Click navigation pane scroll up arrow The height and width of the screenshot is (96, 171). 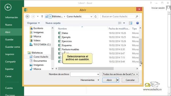click(52, 28)
